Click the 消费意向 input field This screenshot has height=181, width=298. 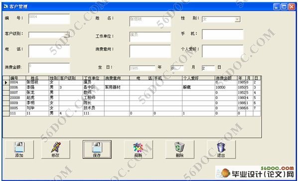point(150,51)
